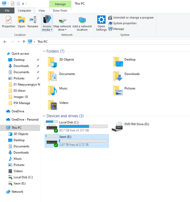The height and width of the screenshot is (202, 190).
Task: Select the Music folder icon
Action: [52, 91]
